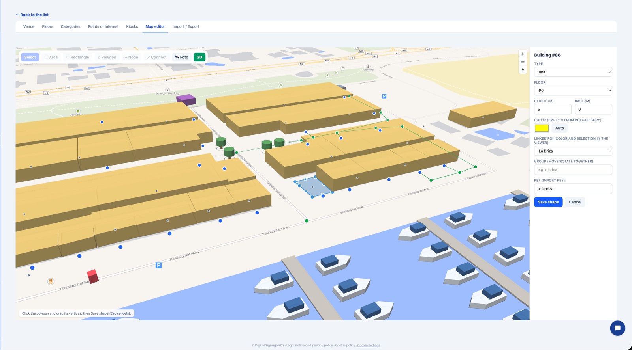
Task: Choose the Connect tool
Action: [x=156, y=57]
